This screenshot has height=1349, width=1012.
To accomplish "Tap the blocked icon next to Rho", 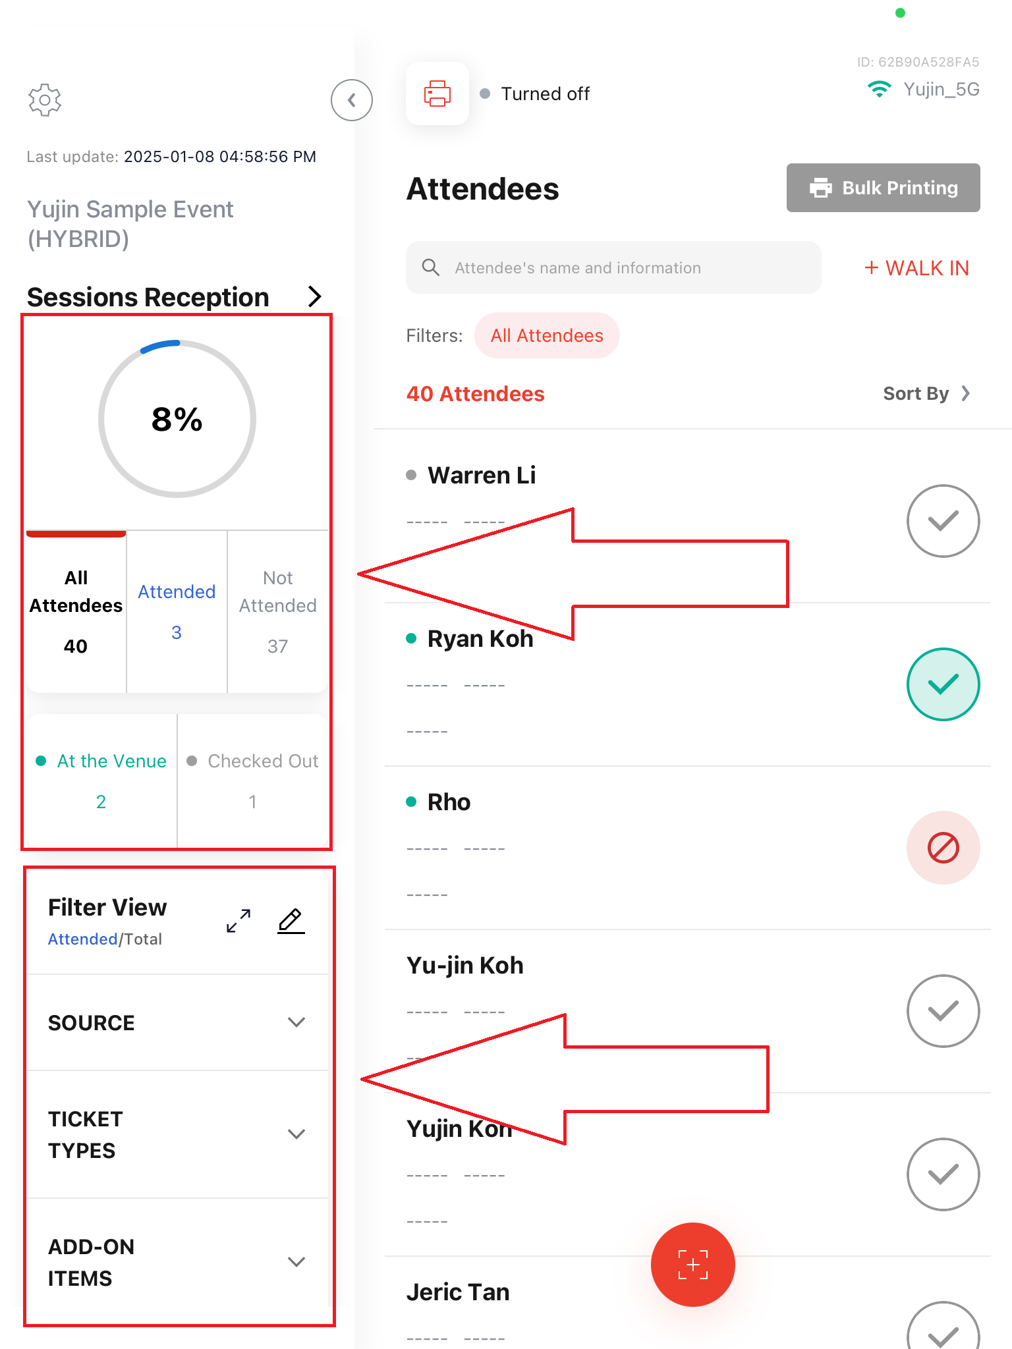I will click(943, 848).
